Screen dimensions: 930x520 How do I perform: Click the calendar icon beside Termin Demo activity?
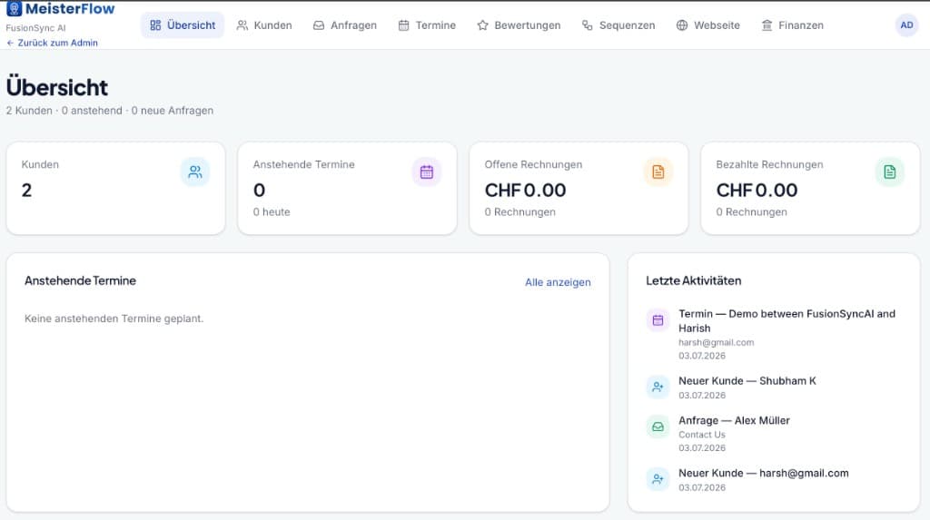click(658, 320)
